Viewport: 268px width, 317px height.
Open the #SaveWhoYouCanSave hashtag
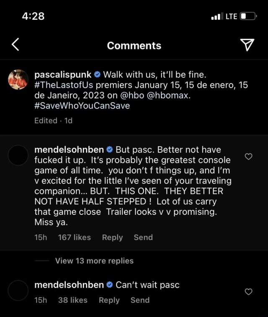click(x=82, y=106)
